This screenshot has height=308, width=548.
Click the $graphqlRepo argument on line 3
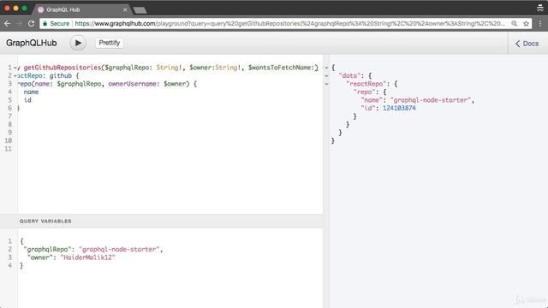[79, 84]
